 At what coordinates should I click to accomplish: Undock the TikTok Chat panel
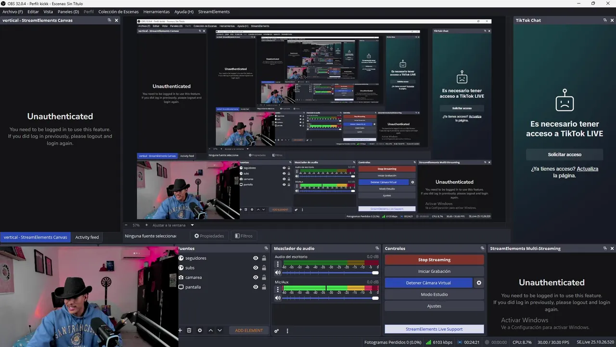click(x=605, y=20)
